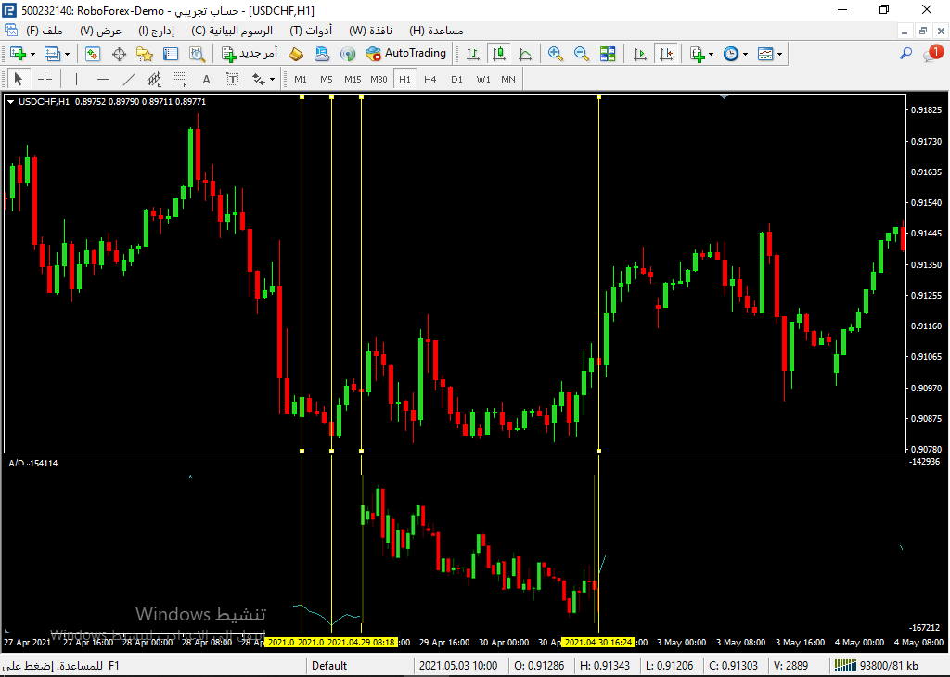Open the إدراج (I) menu
Viewport: 950px width, 677px height.
pyautogui.click(x=156, y=30)
